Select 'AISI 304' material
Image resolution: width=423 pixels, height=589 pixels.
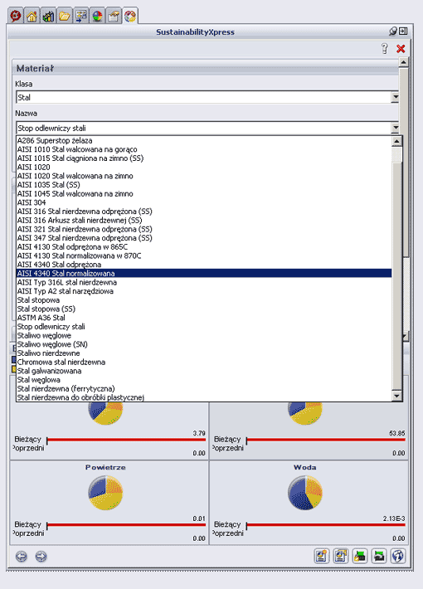tap(204, 202)
